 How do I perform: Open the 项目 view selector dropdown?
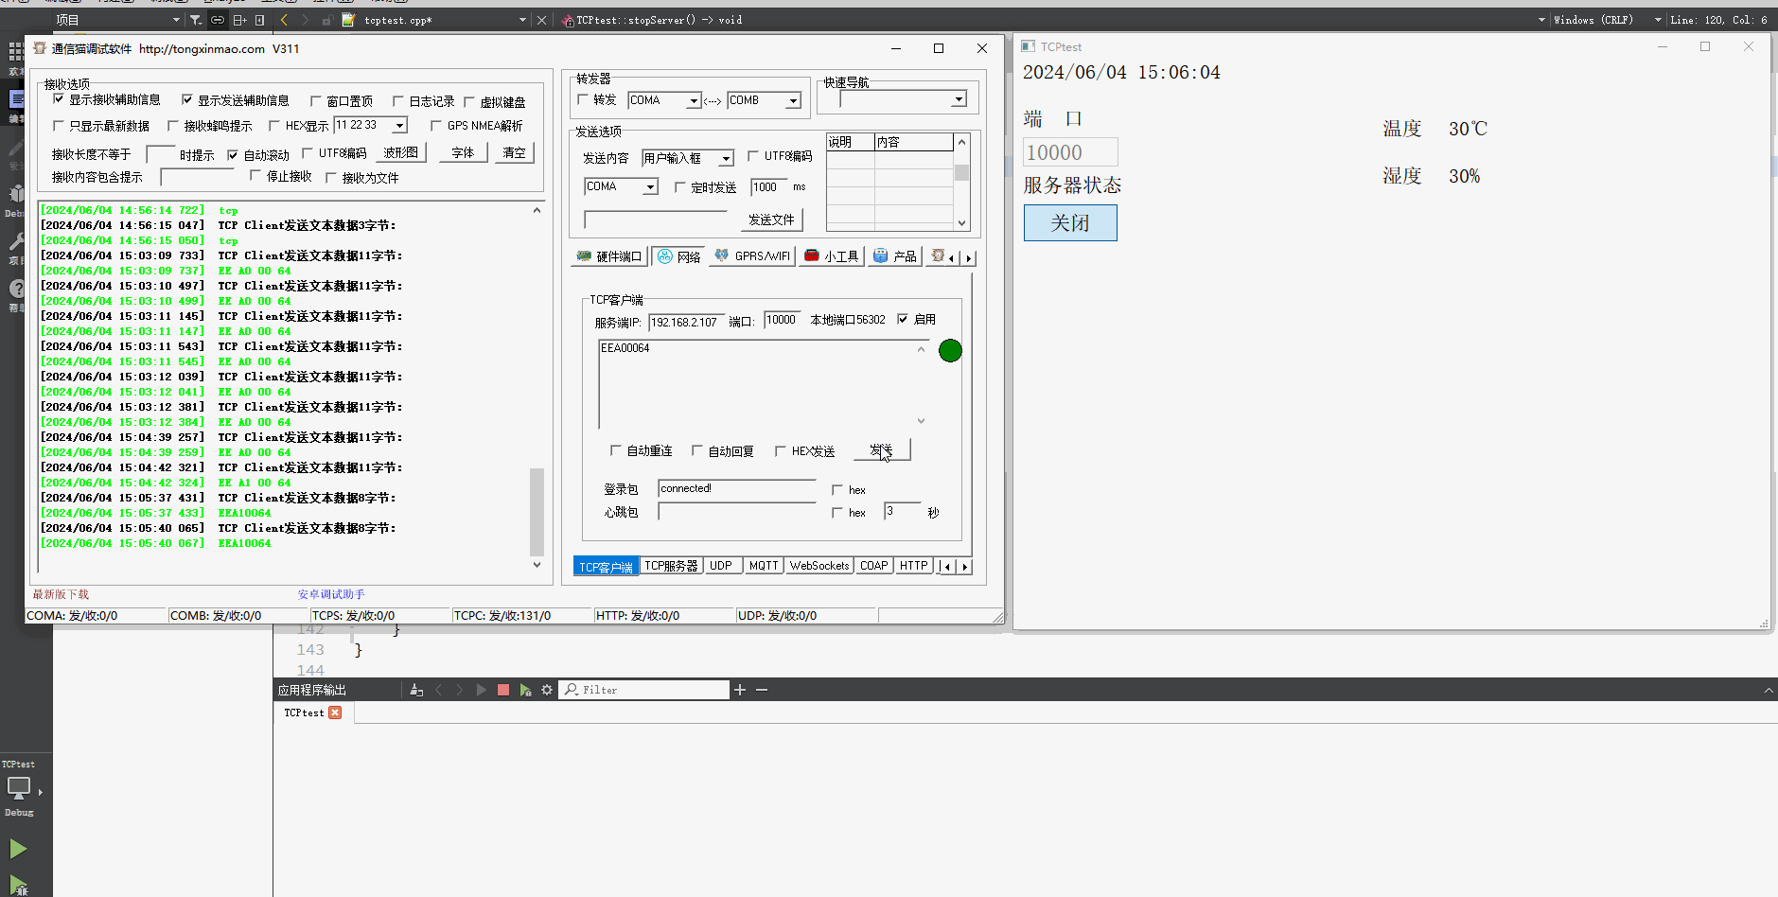coord(176,20)
